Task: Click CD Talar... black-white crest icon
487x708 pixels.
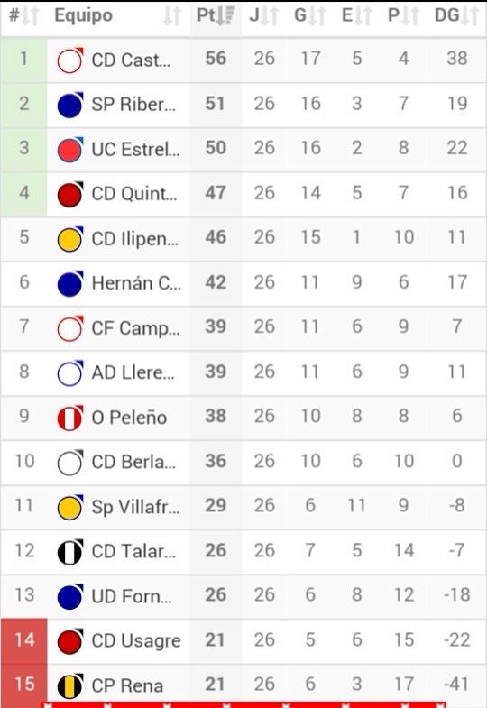Action: pyautogui.click(x=70, y=552)
